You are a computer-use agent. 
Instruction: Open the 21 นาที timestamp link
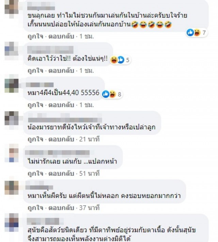90,139
